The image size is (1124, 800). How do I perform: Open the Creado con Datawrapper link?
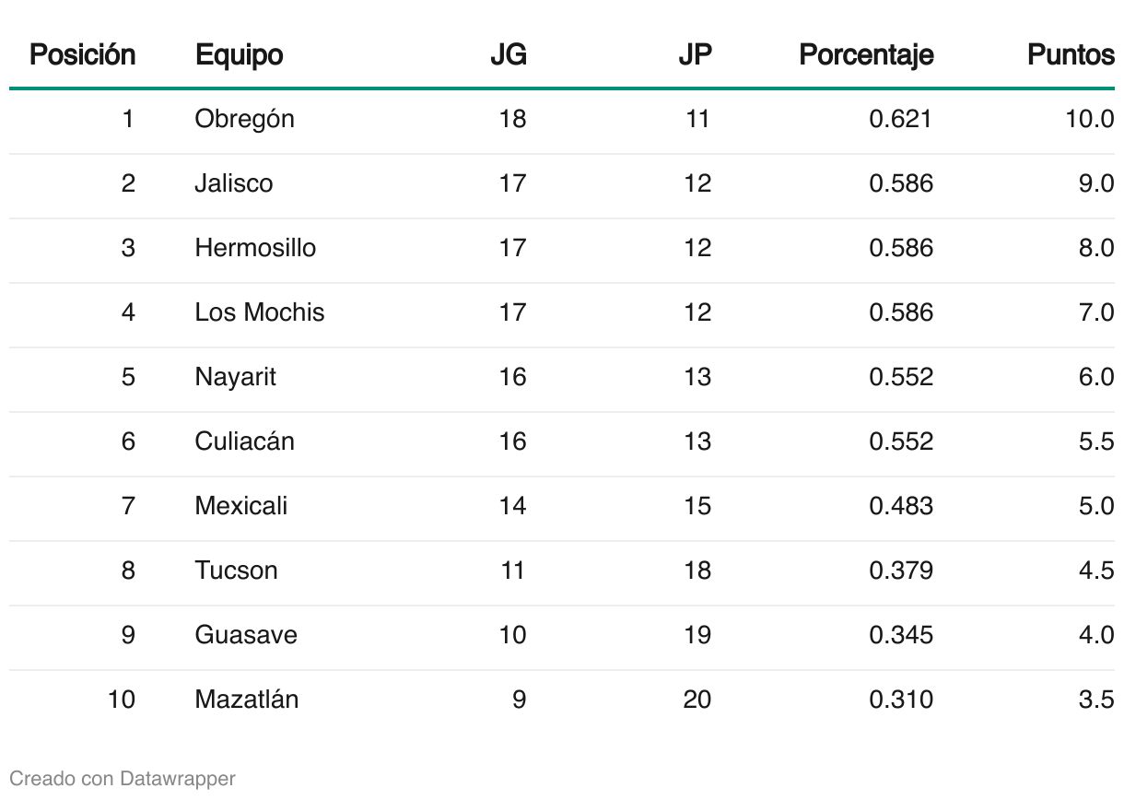tap(123, 779)
